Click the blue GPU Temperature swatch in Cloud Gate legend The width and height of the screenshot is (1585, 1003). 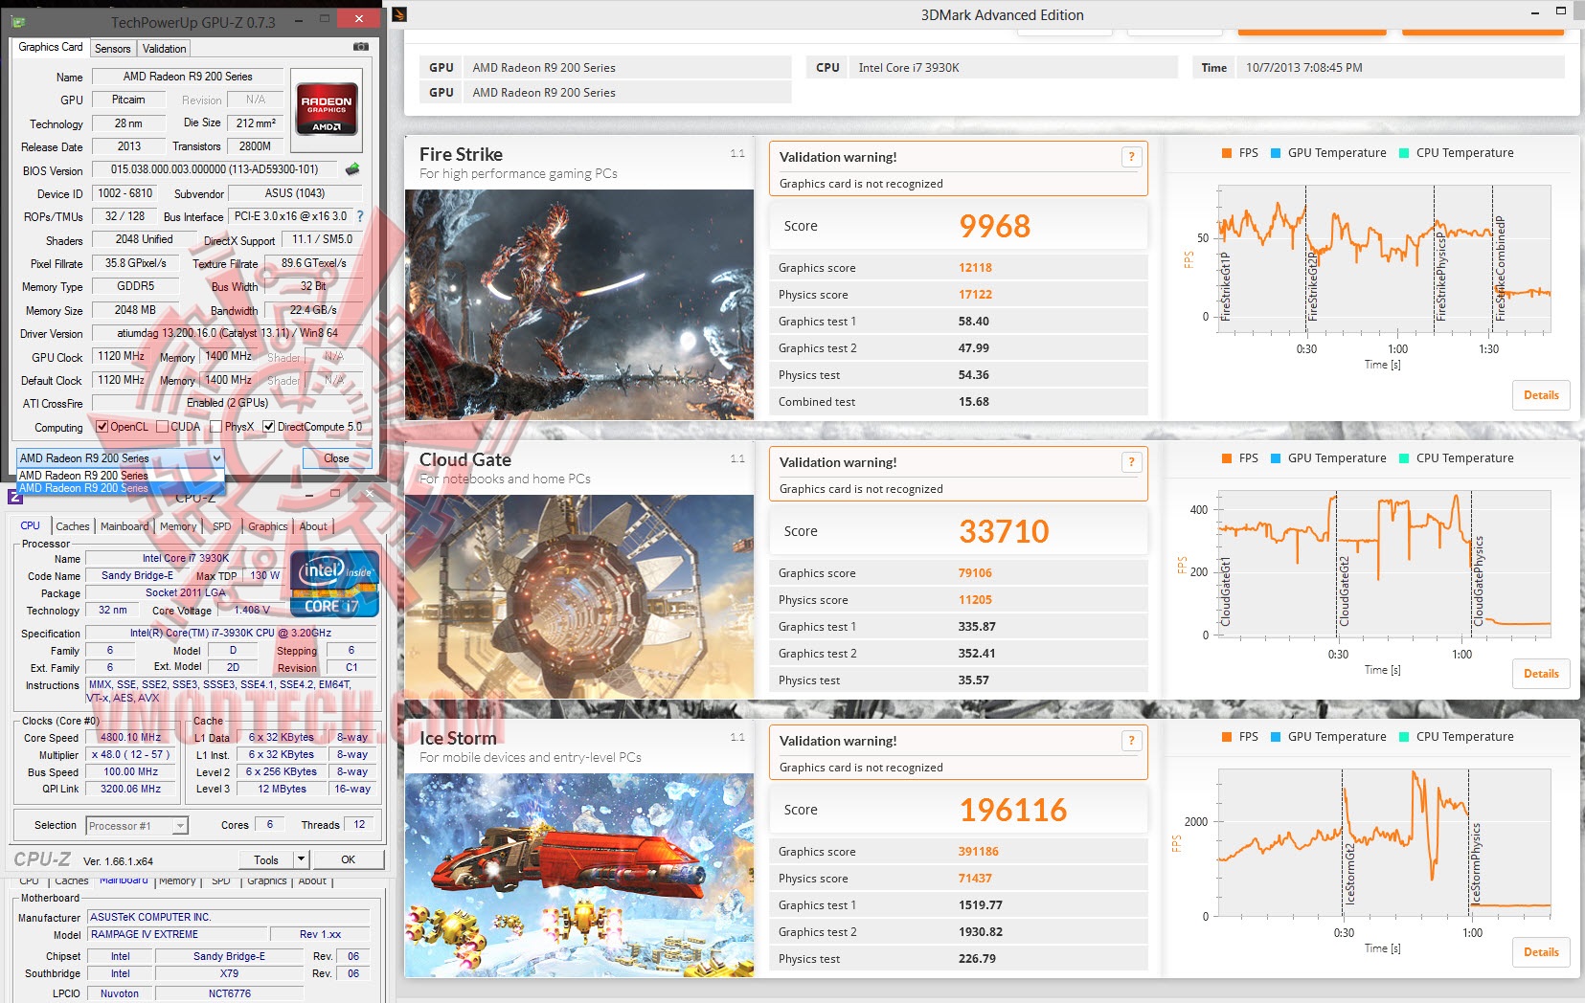(x=1276, y=458)
